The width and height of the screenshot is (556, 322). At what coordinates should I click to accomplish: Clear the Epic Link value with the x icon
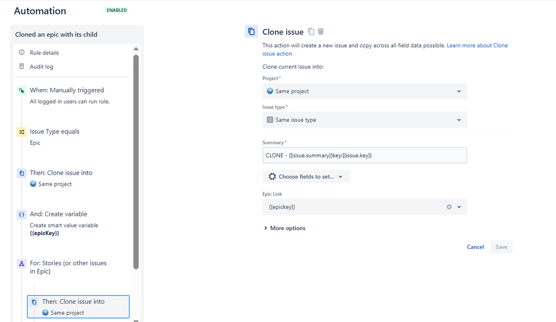click(449, 207)
